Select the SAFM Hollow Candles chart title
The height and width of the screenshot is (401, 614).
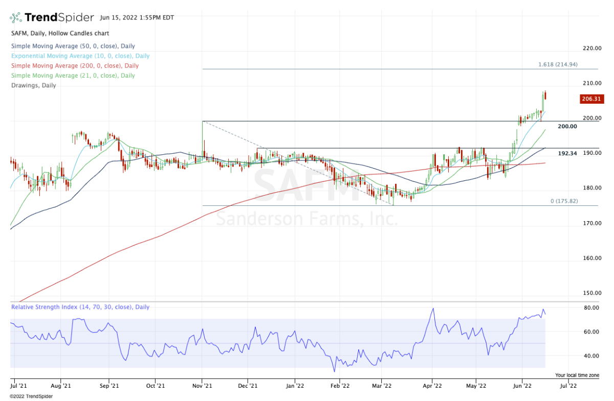[x=59, y=33]
